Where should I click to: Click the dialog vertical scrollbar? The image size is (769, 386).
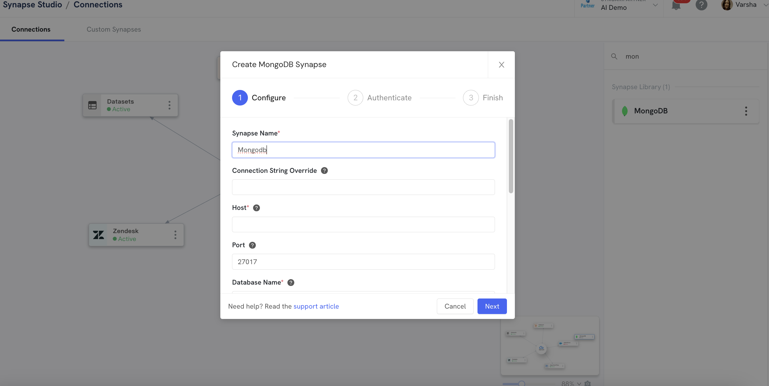coord(511,156)
